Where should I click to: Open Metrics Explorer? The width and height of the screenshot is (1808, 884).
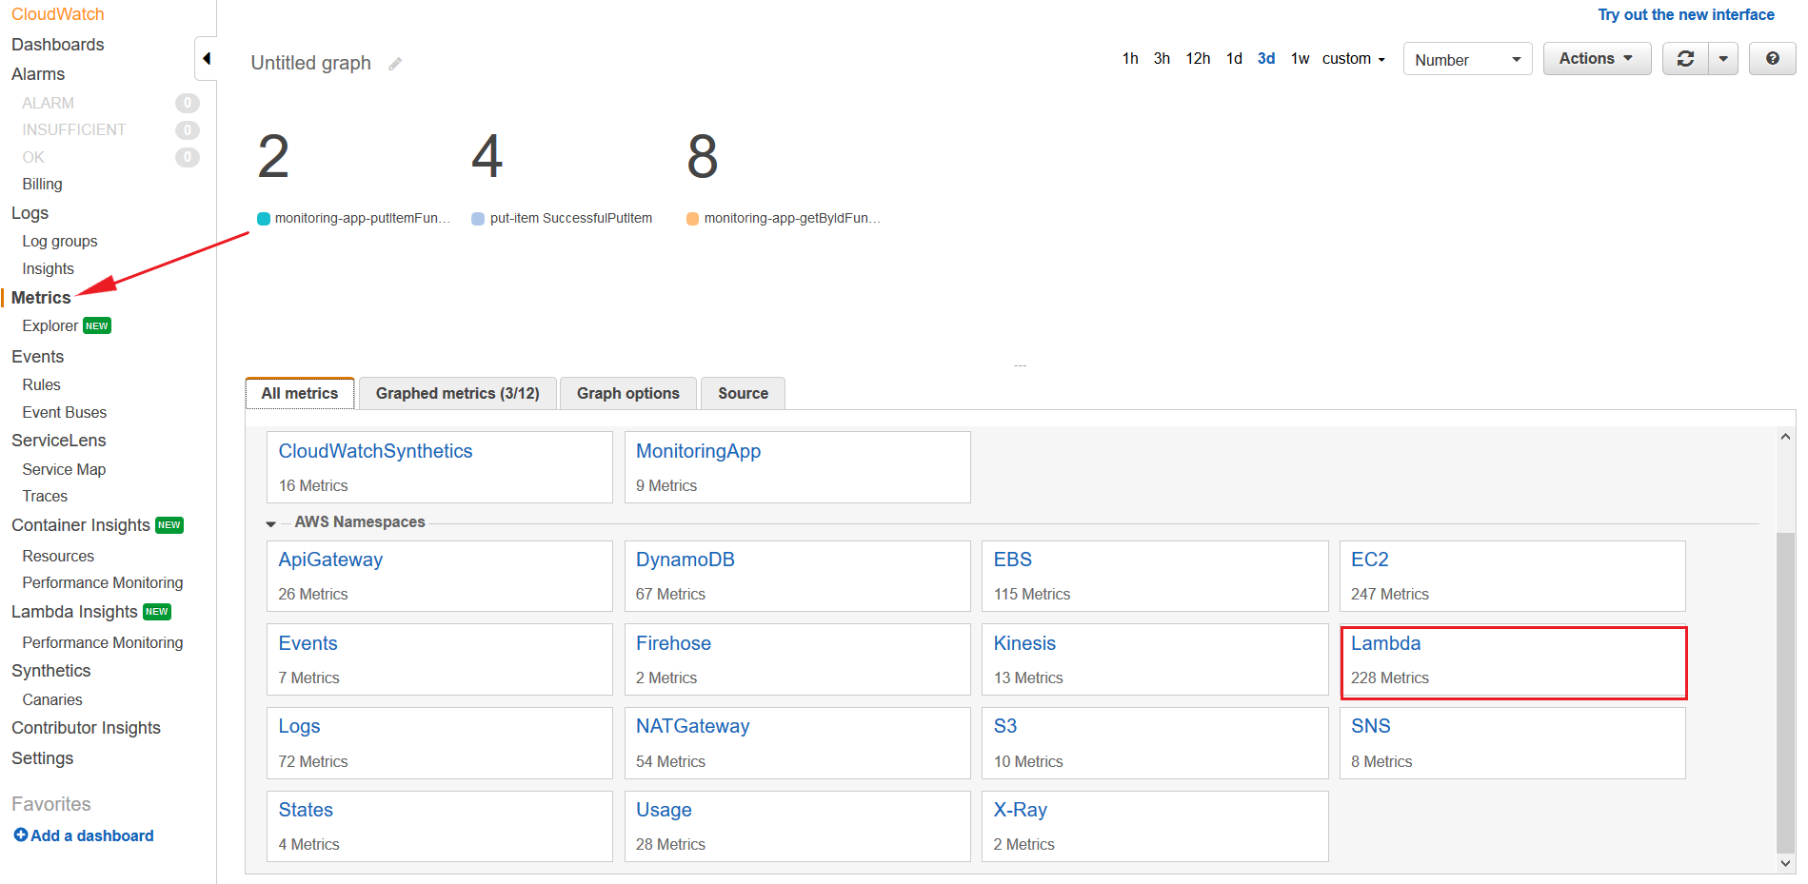[x=50, y=326]
